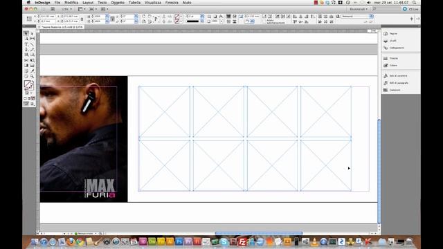443x249 pixels.
Task: Open the Finestra menu
Action: point(172,3)
